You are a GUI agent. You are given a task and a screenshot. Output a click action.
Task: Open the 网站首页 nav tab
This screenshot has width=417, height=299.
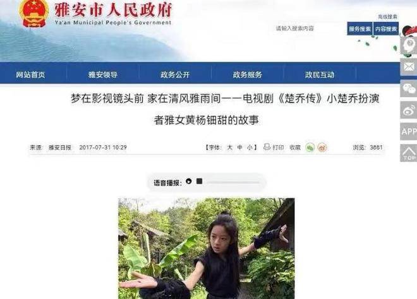point(30,75)
